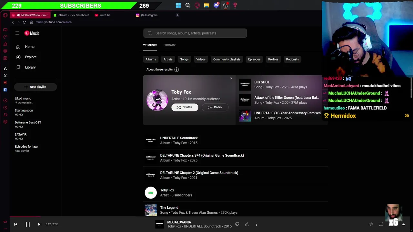This screenshot has height=232, width=413.
Task: Click the MEGALOVANIA now-playing album thumbnail
Action: (x=160, y=224)
